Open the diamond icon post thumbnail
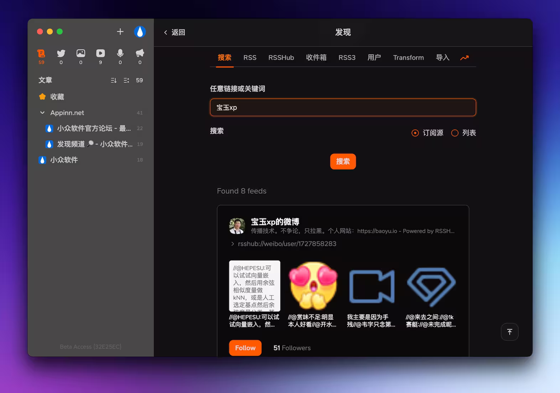Screen dimensions: 560x393 tap(431, 286)
